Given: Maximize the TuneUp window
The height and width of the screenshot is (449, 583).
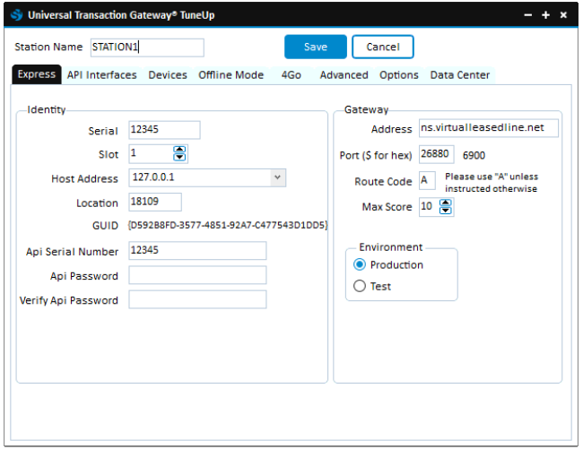Looking at the screenshot, I should click(545, 15).
